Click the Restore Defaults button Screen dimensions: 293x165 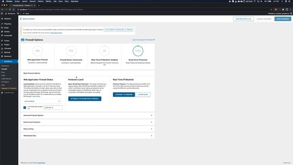tap(243, 19)
